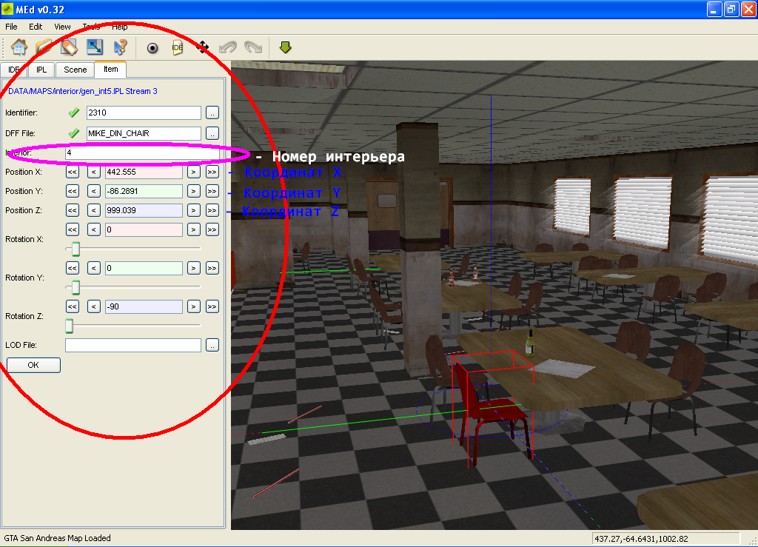This screenshot has height=547, width=758.
Task: Decrease Position X by large step '<<'
Action: tap(73, 172)
